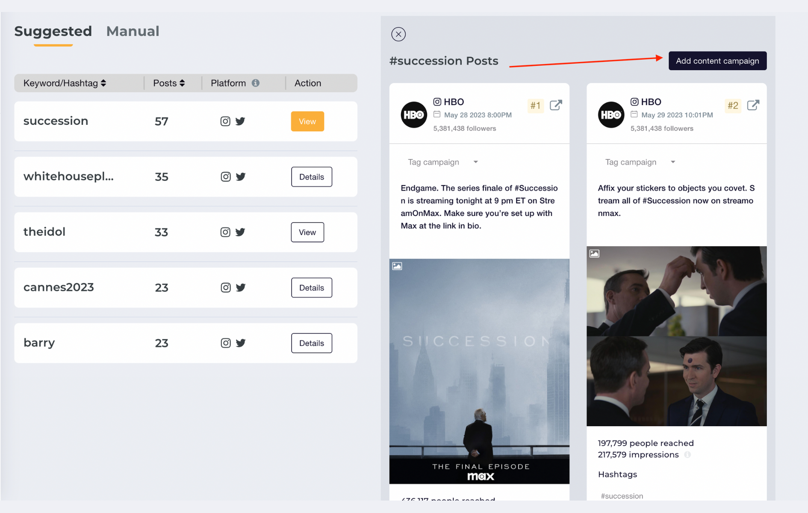Click post #2 date 'May 29 2023 10:01PM'
808x513 pixels.
(677, 115)
